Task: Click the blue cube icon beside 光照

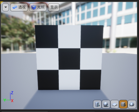Action: click(x=34, y=7)
